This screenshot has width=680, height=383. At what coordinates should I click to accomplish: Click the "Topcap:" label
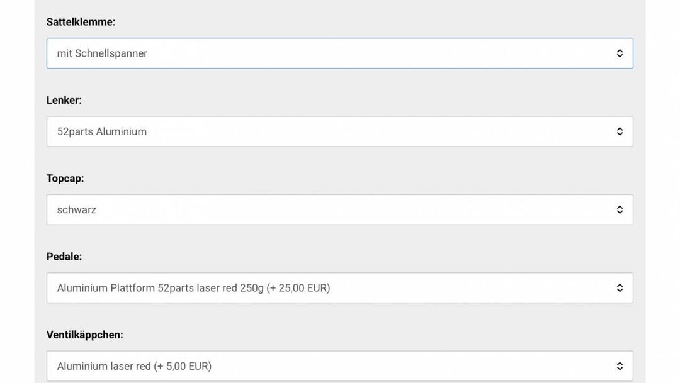click(65, 179)
